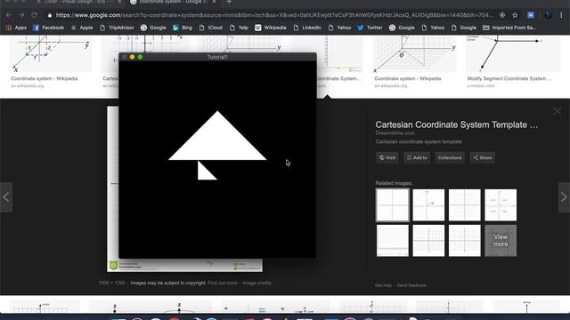Open the Wikipedia bookmark
570x320 pixels.
click(271, 28)
